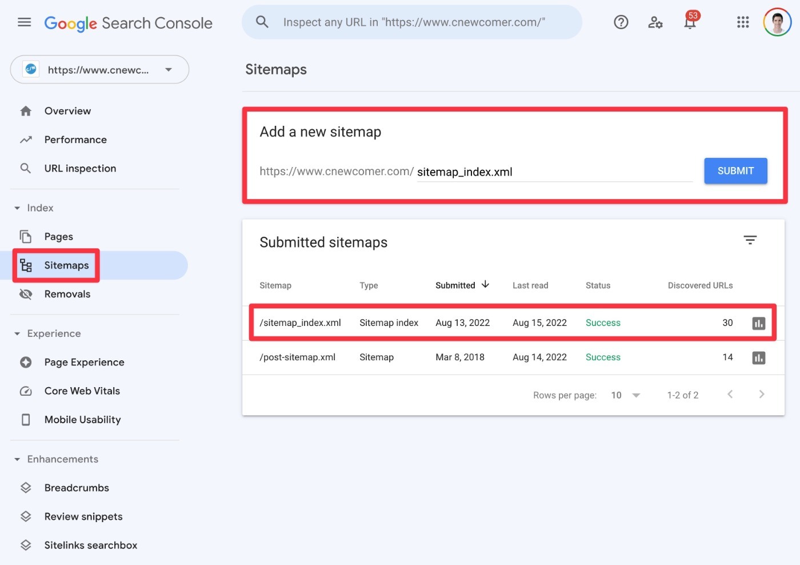Click the Aug 13, 2022 submitted date
The height and width of the screenshot is (565, 800).
462,323
